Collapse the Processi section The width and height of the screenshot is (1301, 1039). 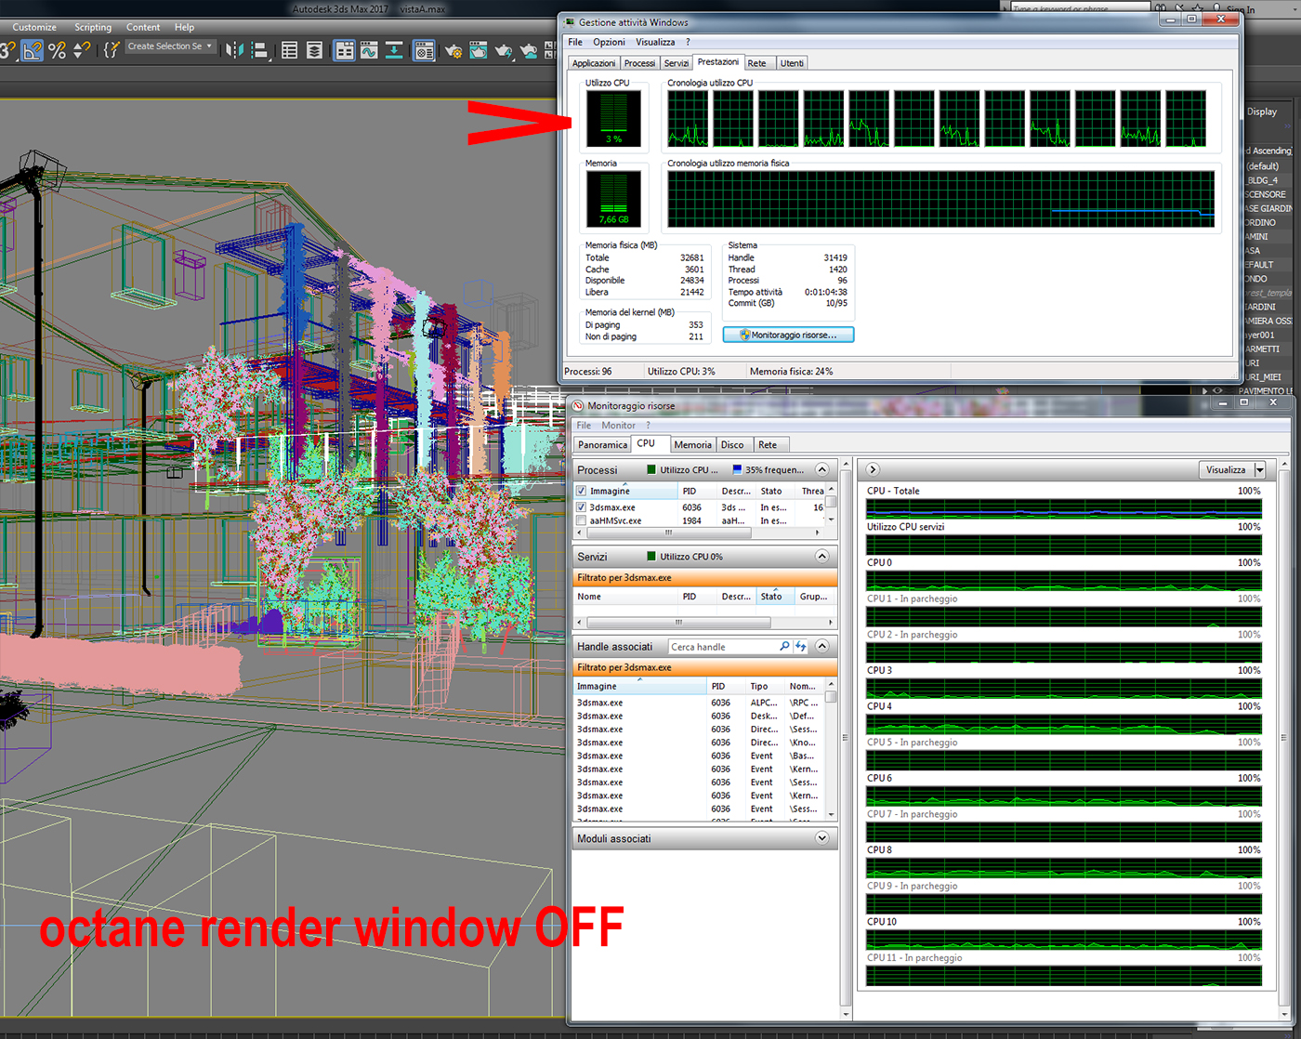pyautogui.click(x=821, y=469)
